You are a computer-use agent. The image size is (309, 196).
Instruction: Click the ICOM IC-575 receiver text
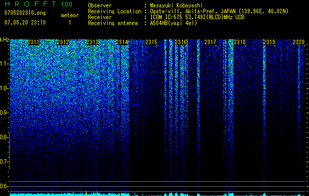(197, 17)
